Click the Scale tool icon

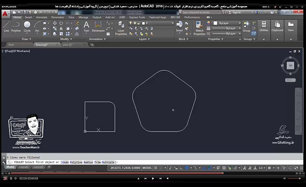[x=61, y=34]
